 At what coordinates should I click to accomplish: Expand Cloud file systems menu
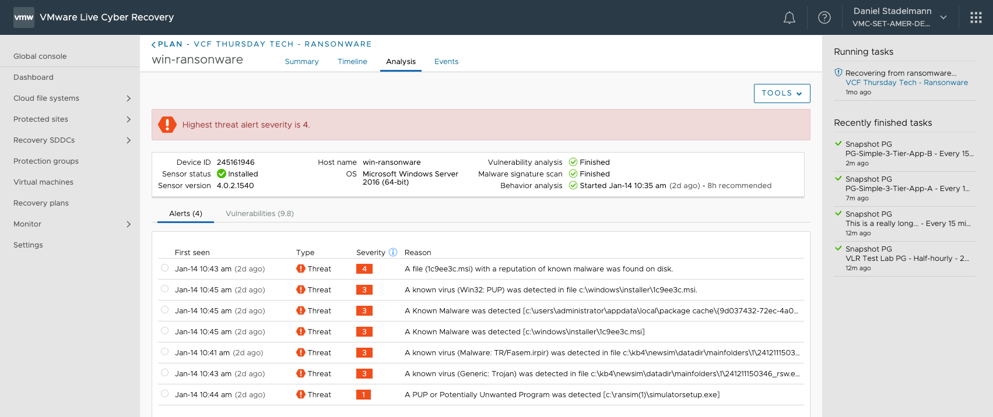point(129,98)
